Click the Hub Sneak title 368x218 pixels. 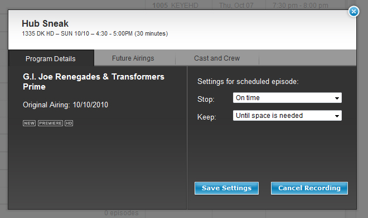45,23
